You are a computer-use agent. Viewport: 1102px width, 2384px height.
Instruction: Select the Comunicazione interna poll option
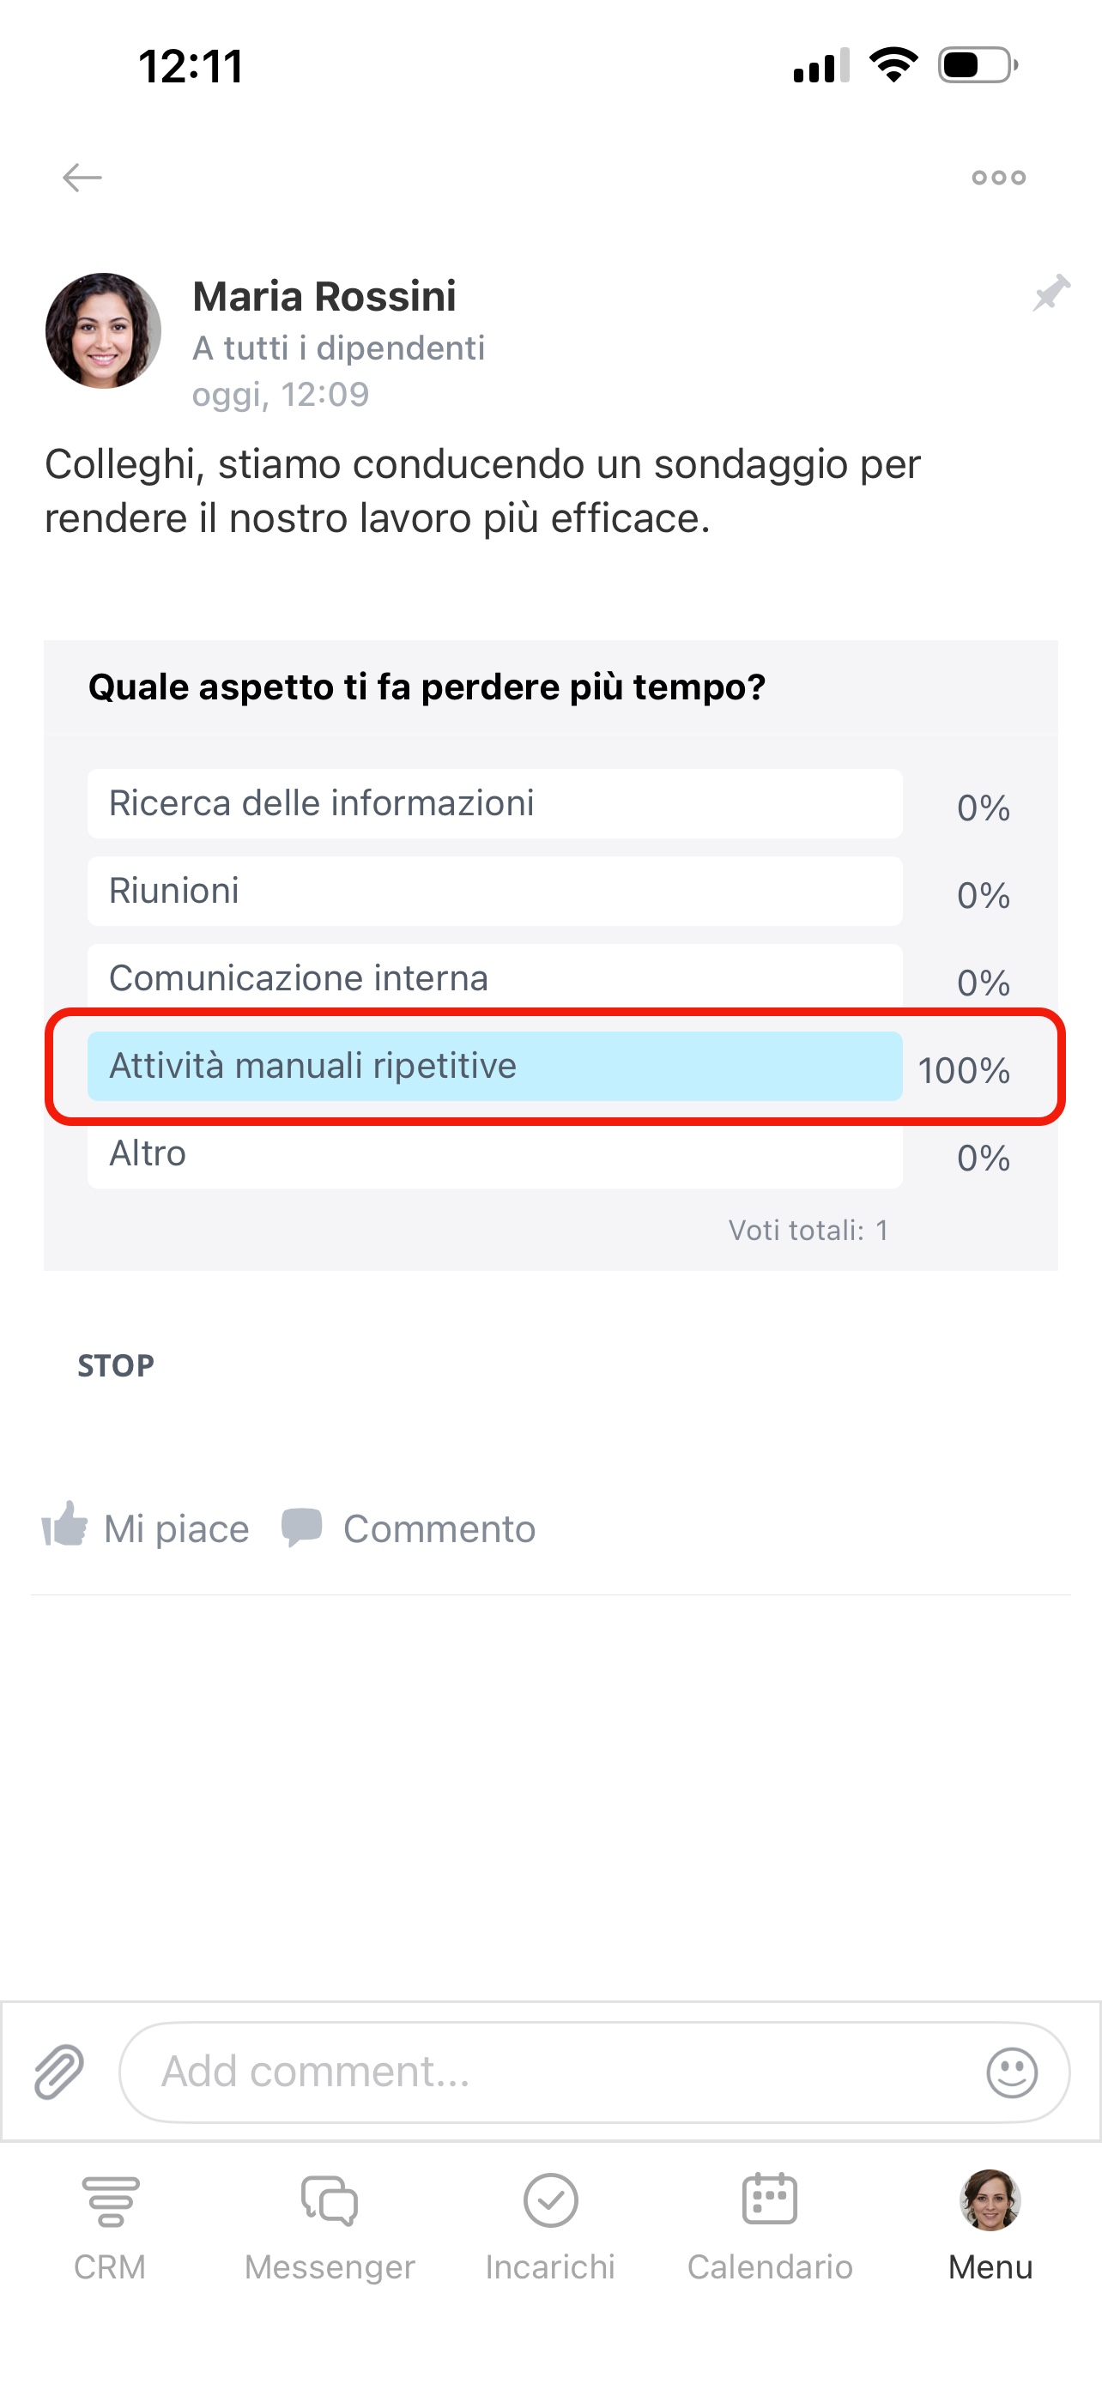click(x=494, y=976)
